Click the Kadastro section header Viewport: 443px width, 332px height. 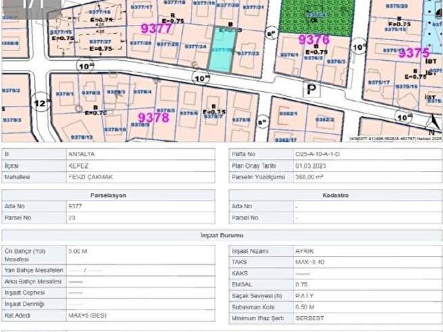[336, 196]
